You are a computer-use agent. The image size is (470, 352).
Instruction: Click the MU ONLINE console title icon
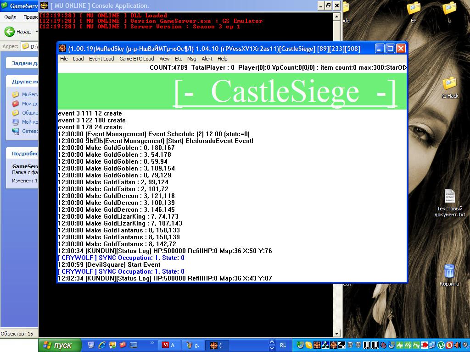44,5
